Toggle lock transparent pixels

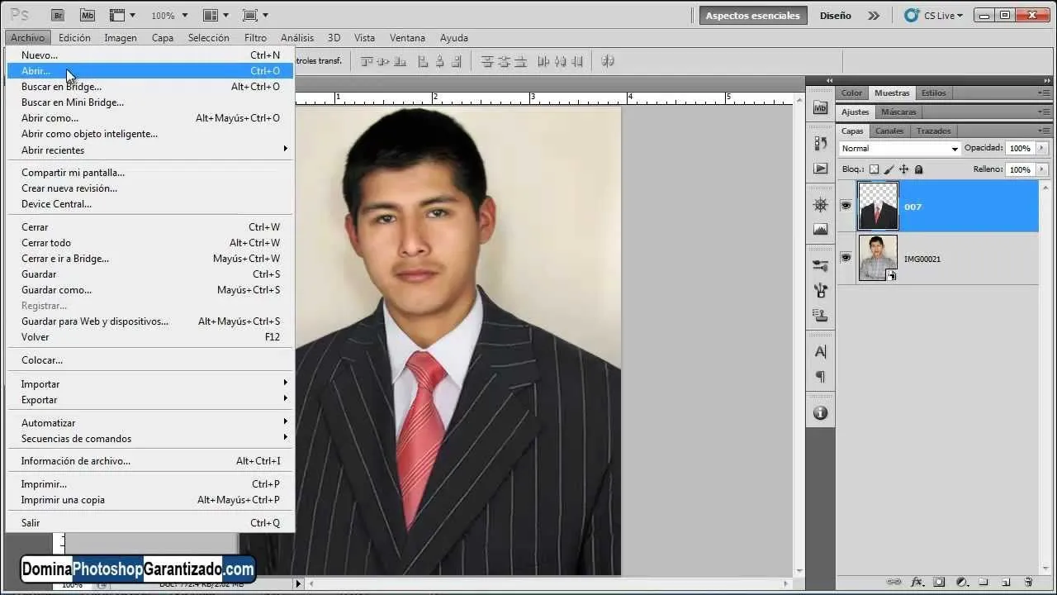(874, 169)
